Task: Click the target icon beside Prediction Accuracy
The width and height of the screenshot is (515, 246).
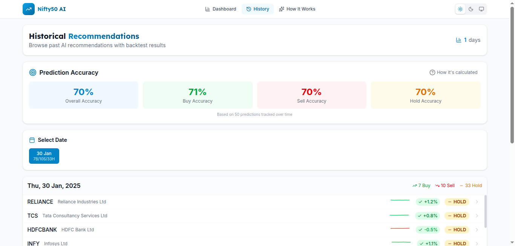Action: pyautogui.click(x=33, y=72)
